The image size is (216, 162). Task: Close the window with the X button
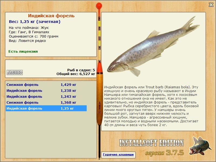(x=211, y=5)
